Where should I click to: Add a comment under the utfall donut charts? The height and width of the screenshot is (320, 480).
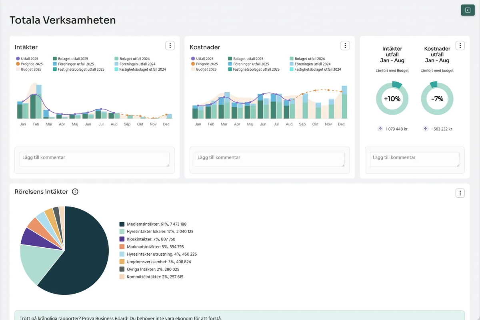(x=415, y=159)
